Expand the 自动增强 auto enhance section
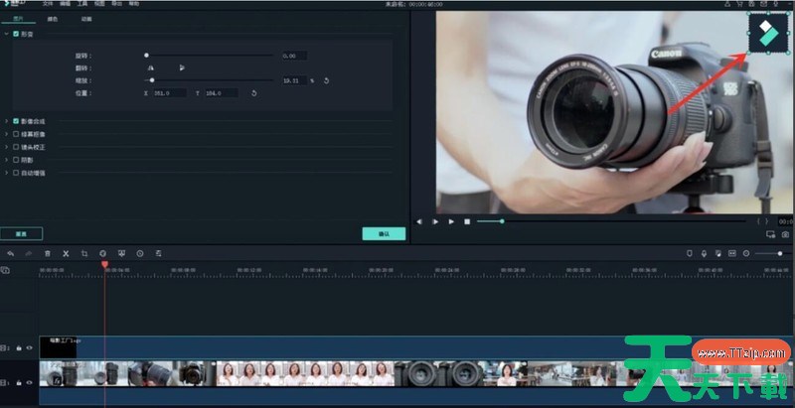795x408 pixels. (6, 172)
